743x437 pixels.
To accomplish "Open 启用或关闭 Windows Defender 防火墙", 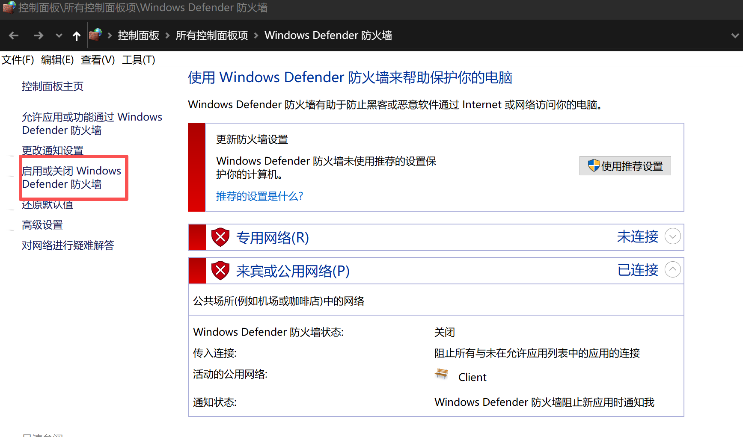I will (71, 177).
